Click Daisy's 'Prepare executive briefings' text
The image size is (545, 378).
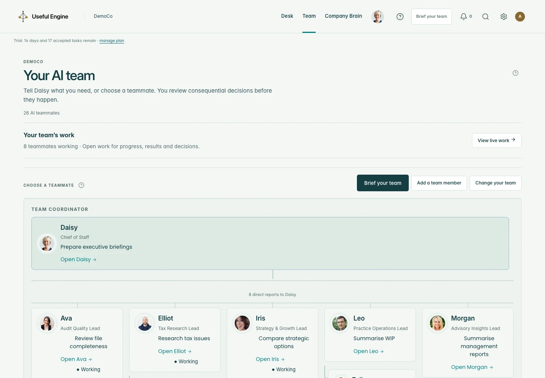point(97,247)
